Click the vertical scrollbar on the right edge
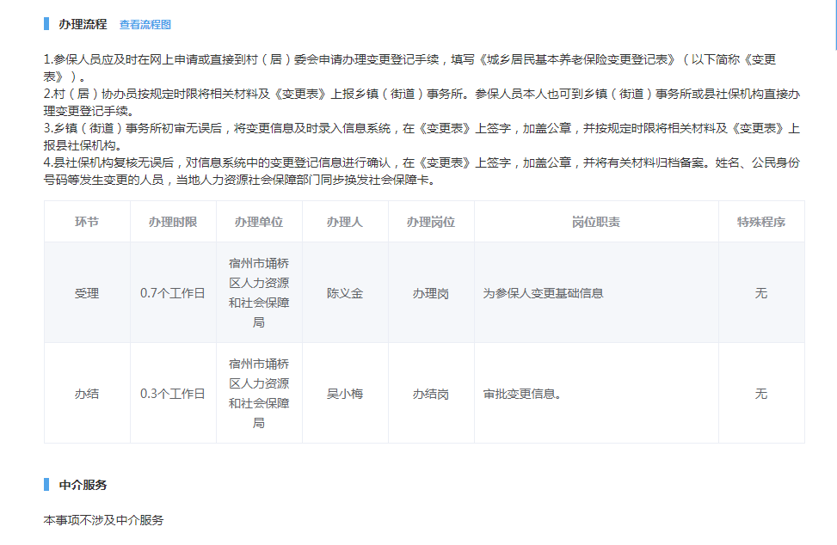The width and height of the screenshot is (837, 545). [x=834, y=26]
